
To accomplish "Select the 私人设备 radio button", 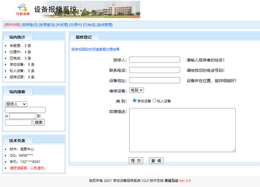I will point(154,101).
